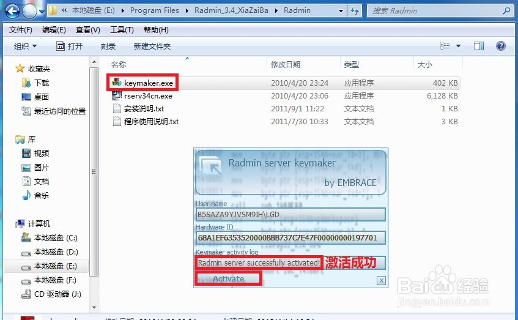This screenshot has width=518, height=320.
Task: Click the 打开 toolbar button
Action: [69, 47]
